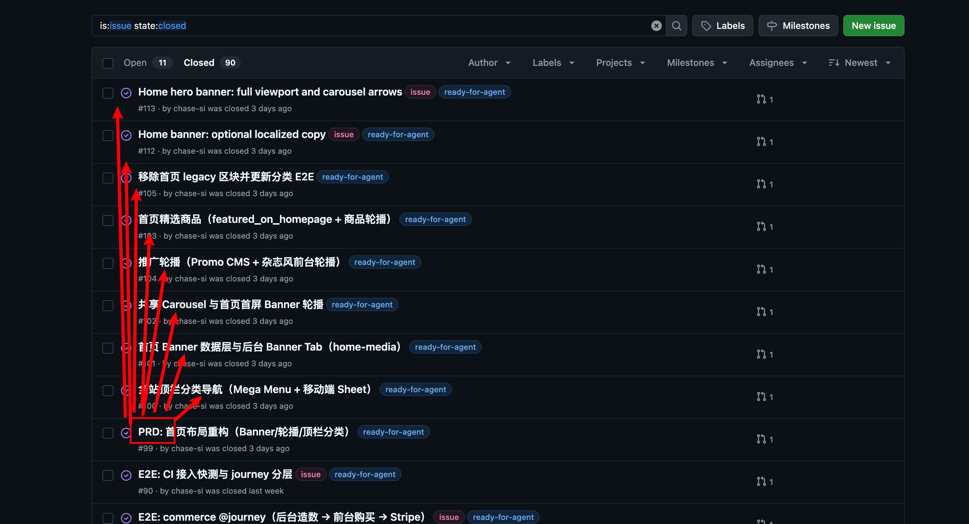Open linked pull request of issue #112
Screen dimensions: 969x524
pos(765,142)
